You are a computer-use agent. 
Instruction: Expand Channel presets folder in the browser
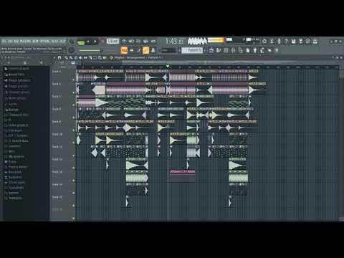point(16,92)
